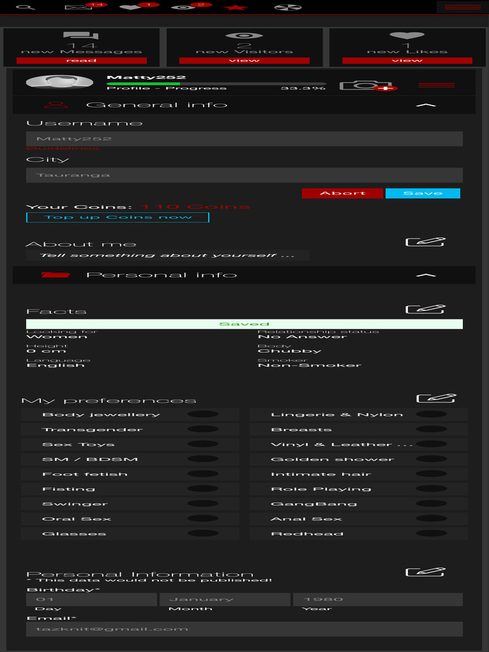Click the red folder icon by Personal info
The image size is (489, 652).
56,275
